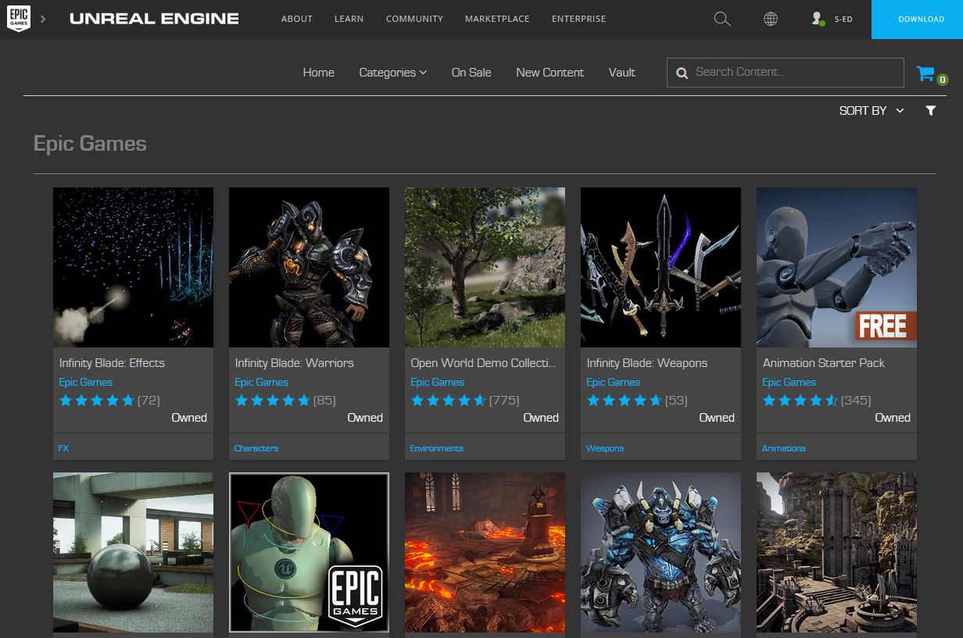This screenshot has width=963, height=638.
Task: Click the chevron arrow beside Epic logo
Action: coord(43,19)
